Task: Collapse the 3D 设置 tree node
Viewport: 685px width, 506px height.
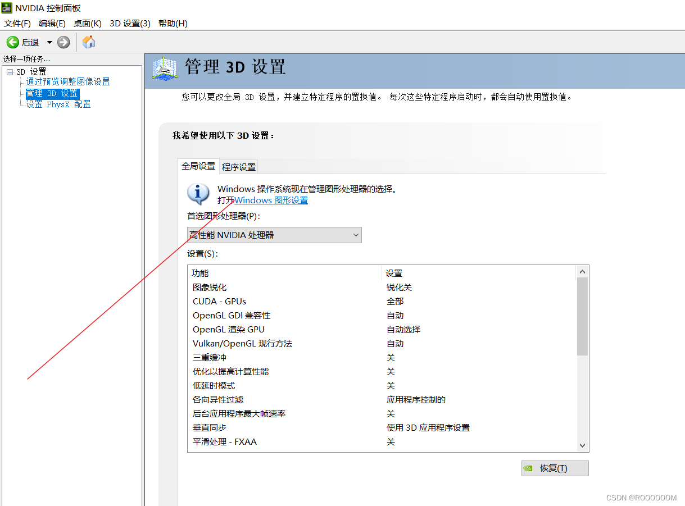Action: (x=10, y=72)
